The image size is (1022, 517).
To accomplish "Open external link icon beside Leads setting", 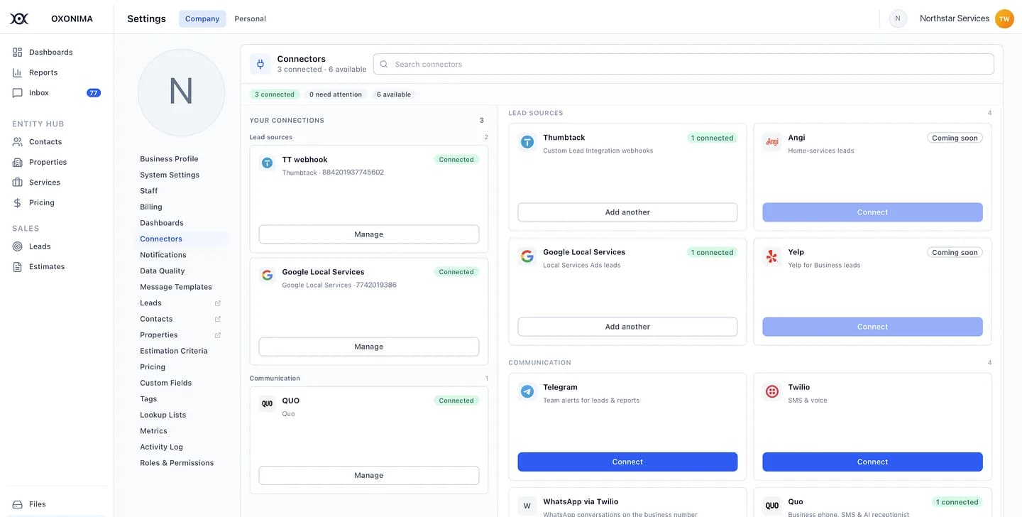I will click(218, 303).
